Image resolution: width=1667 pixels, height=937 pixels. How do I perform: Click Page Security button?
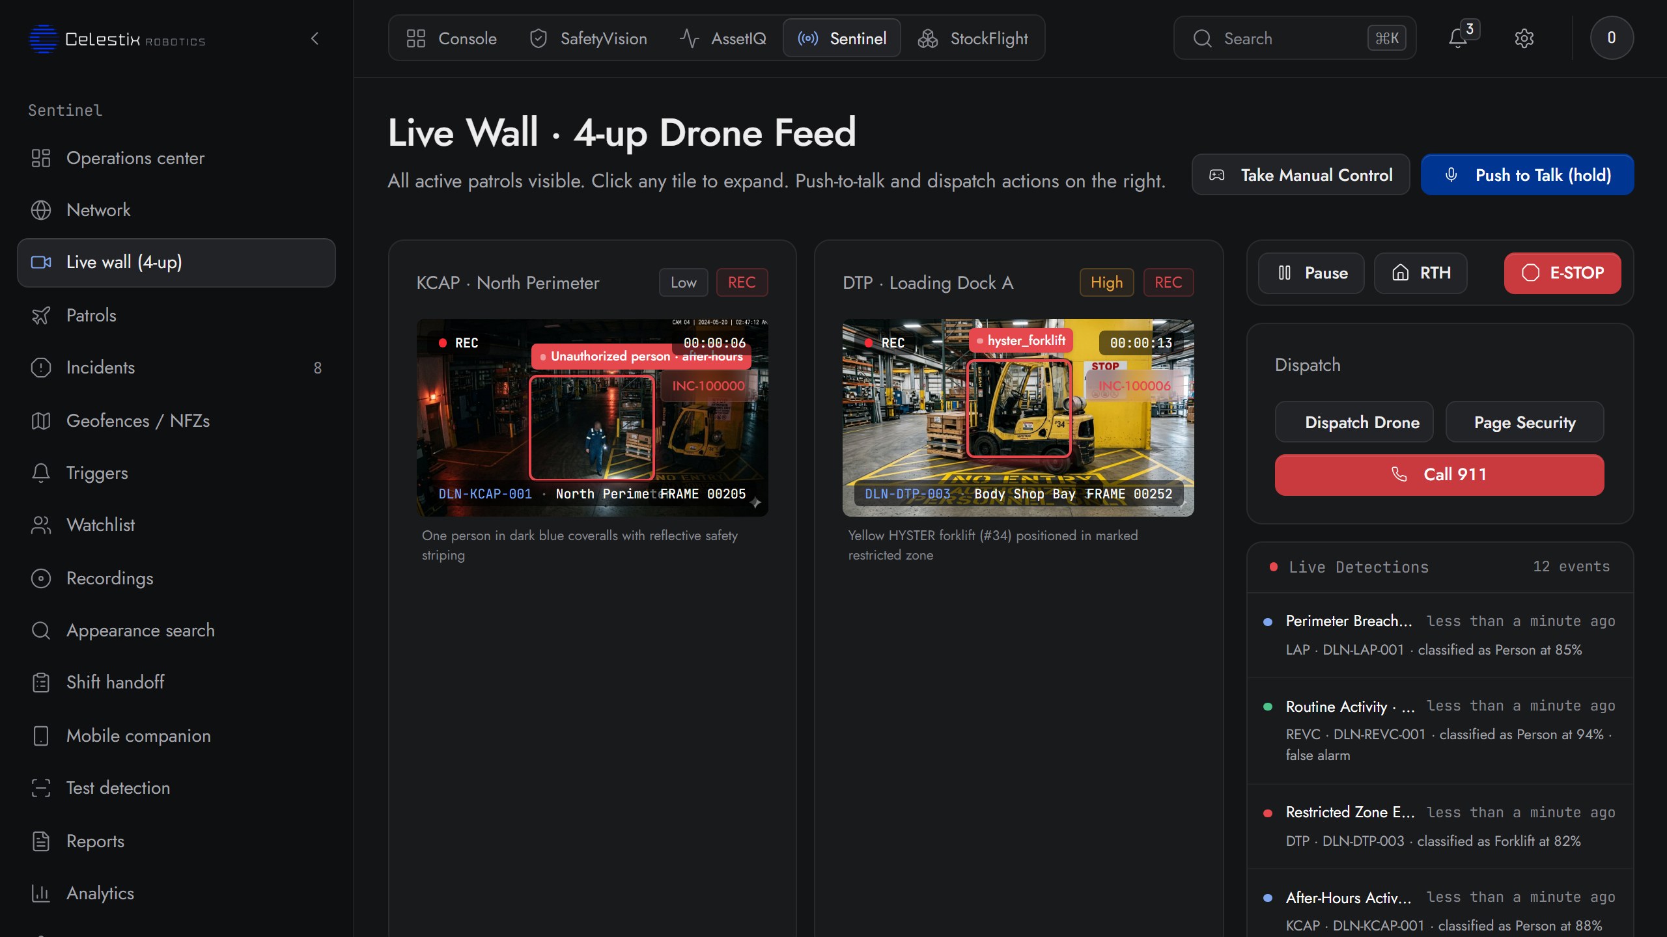tap(1524, 422)
